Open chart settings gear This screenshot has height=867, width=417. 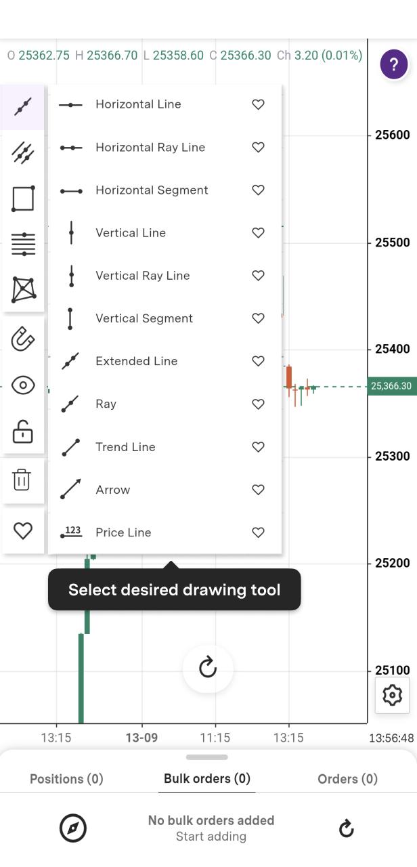coord(392,695)
